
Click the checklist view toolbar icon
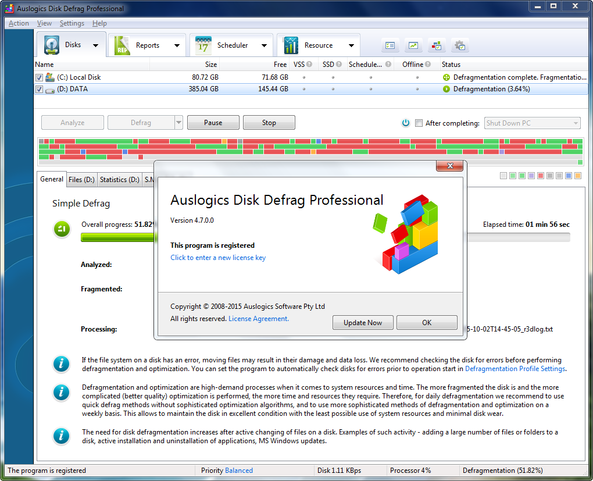[x=390, y=45]
